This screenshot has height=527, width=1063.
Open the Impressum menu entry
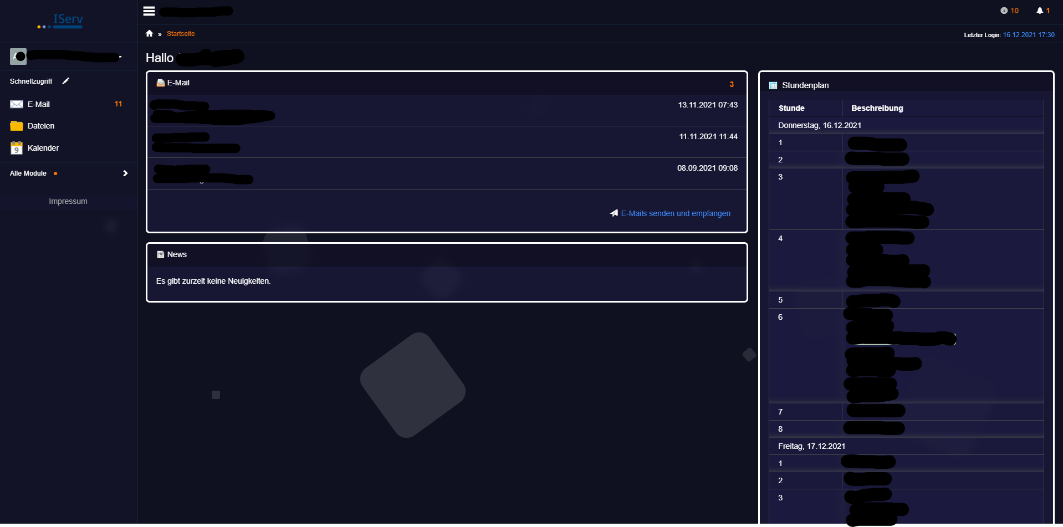point(68,201)
